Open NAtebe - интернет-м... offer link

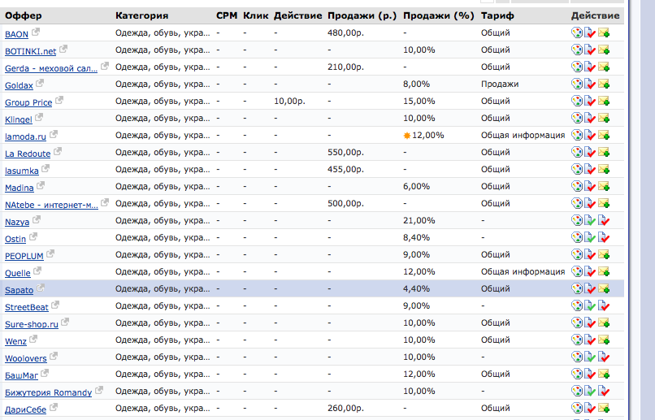point(51,205)
